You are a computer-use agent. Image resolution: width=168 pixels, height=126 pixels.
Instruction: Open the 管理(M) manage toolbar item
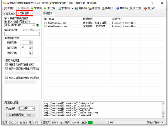pos(64,8)
